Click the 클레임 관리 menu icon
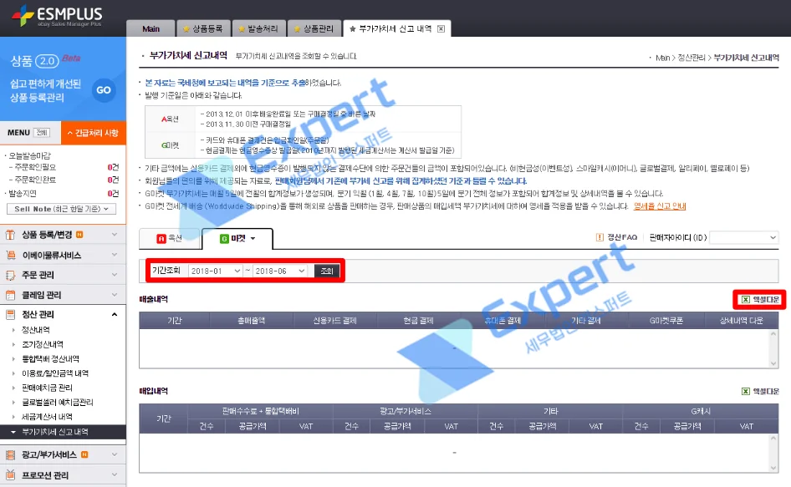The width and height of the screenshot is (791, 487). tap(10, 295)
